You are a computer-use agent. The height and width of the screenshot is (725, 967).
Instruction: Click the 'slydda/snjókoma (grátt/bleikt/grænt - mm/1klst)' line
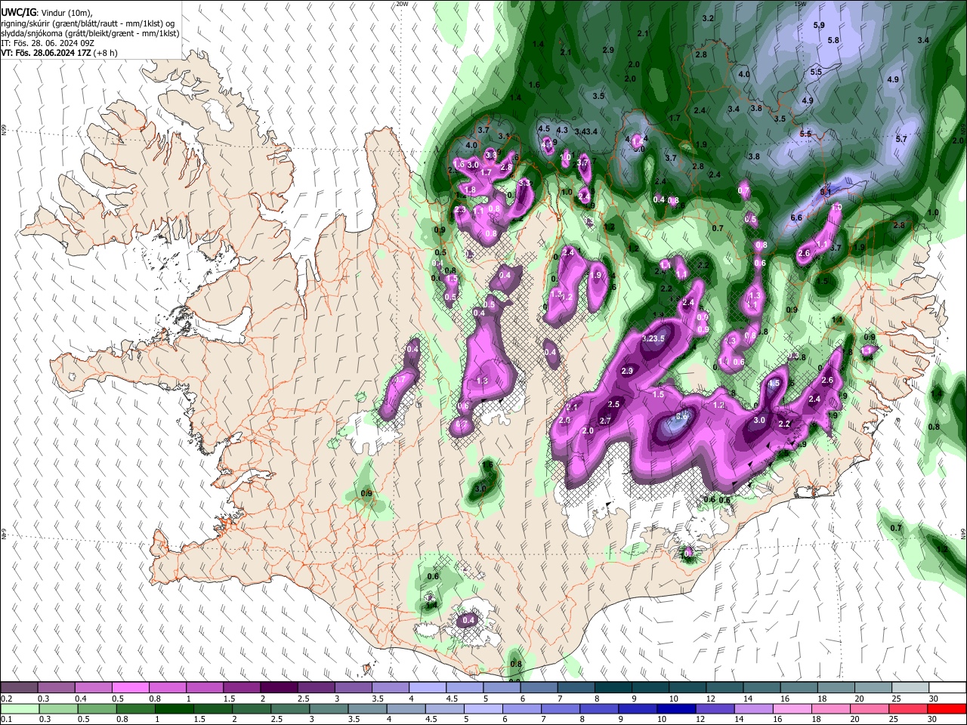90,33
